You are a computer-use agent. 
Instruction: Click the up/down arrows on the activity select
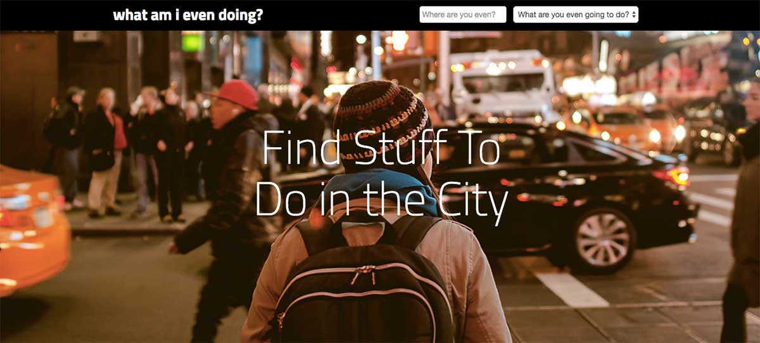point(633,15)
